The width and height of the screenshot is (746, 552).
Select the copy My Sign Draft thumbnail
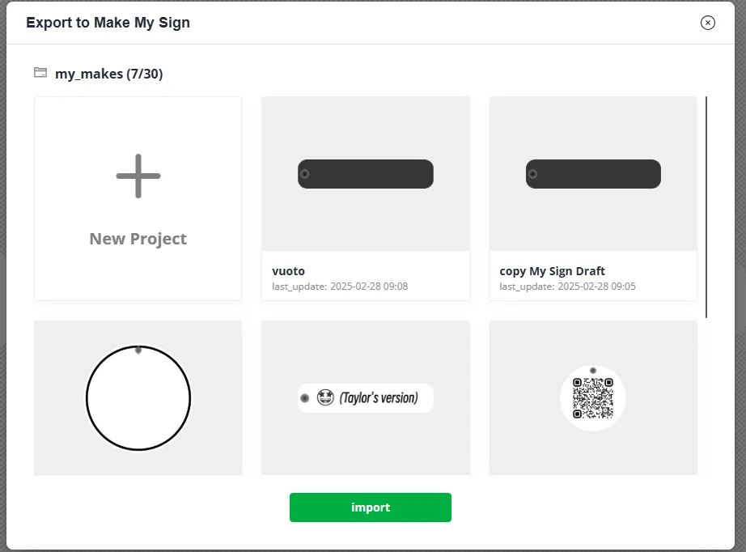(593, 174)
